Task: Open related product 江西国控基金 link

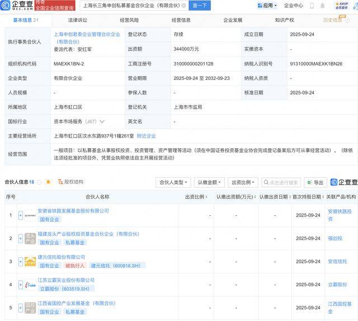Action: (x=340, y=308)
